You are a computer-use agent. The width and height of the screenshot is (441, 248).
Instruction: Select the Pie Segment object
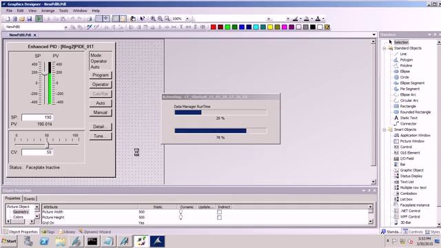(x=409, y=89)
